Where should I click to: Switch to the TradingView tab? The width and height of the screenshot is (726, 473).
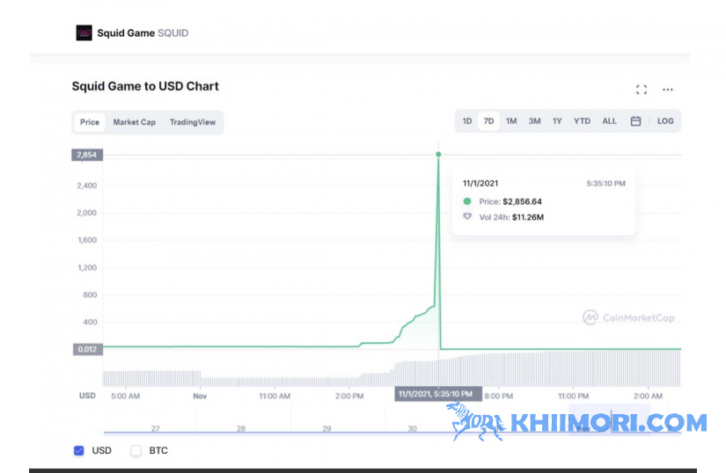(193, 122)
